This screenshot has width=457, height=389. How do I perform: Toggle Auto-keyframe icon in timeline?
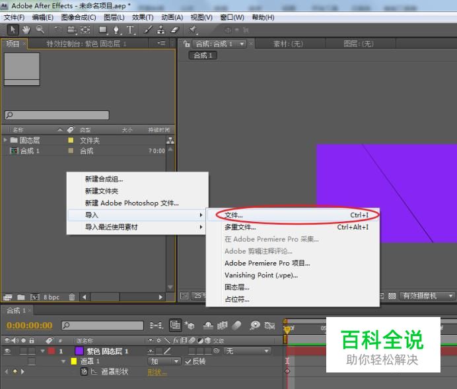(x=269, y=325)
